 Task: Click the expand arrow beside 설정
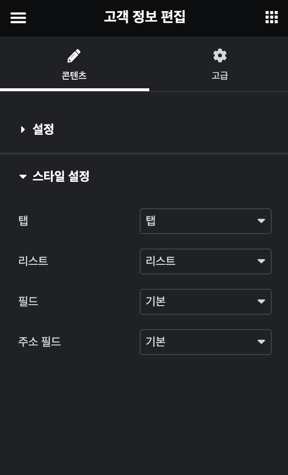click(23, 129)
